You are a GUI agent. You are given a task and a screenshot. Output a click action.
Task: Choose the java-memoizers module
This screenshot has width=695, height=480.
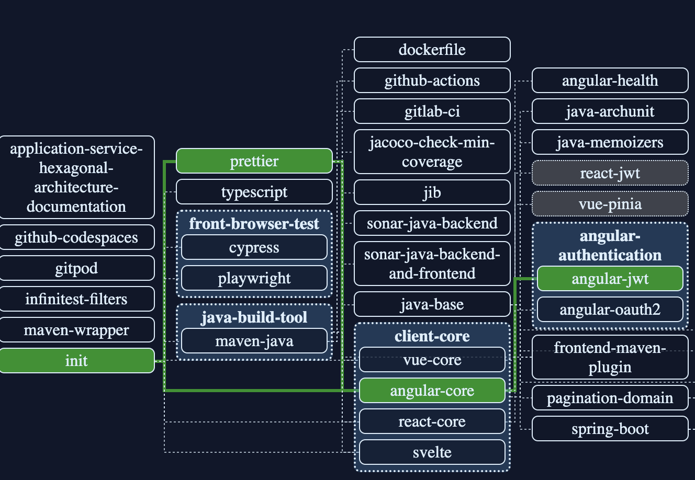tap(610, 142)
